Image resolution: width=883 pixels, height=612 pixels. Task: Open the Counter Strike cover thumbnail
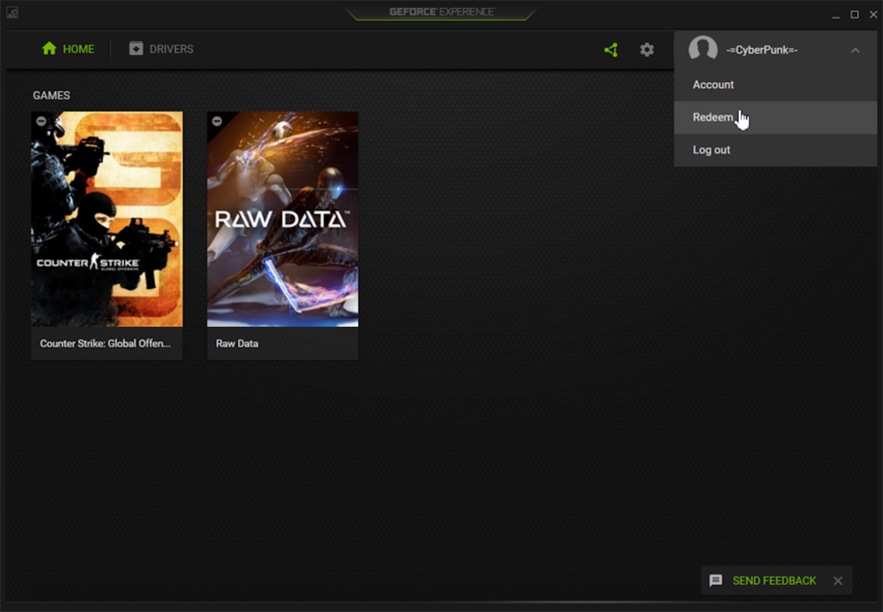click(x=107, y=219)
